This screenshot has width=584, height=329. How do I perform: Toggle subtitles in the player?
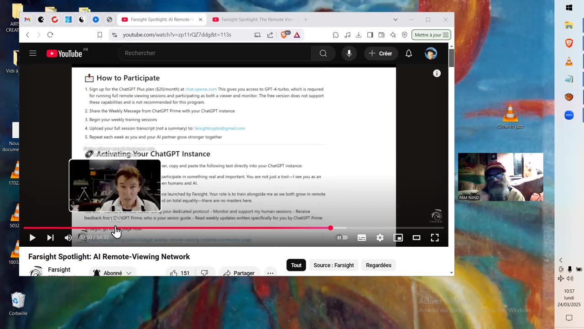pos(362,238)
